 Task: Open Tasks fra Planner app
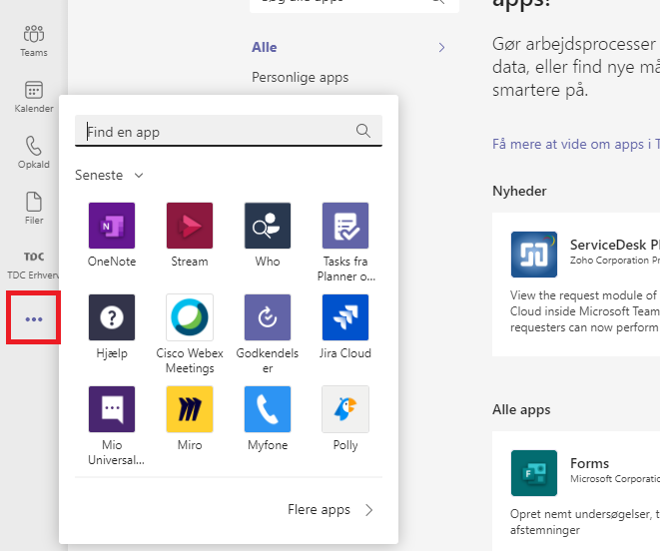point(345,242)
